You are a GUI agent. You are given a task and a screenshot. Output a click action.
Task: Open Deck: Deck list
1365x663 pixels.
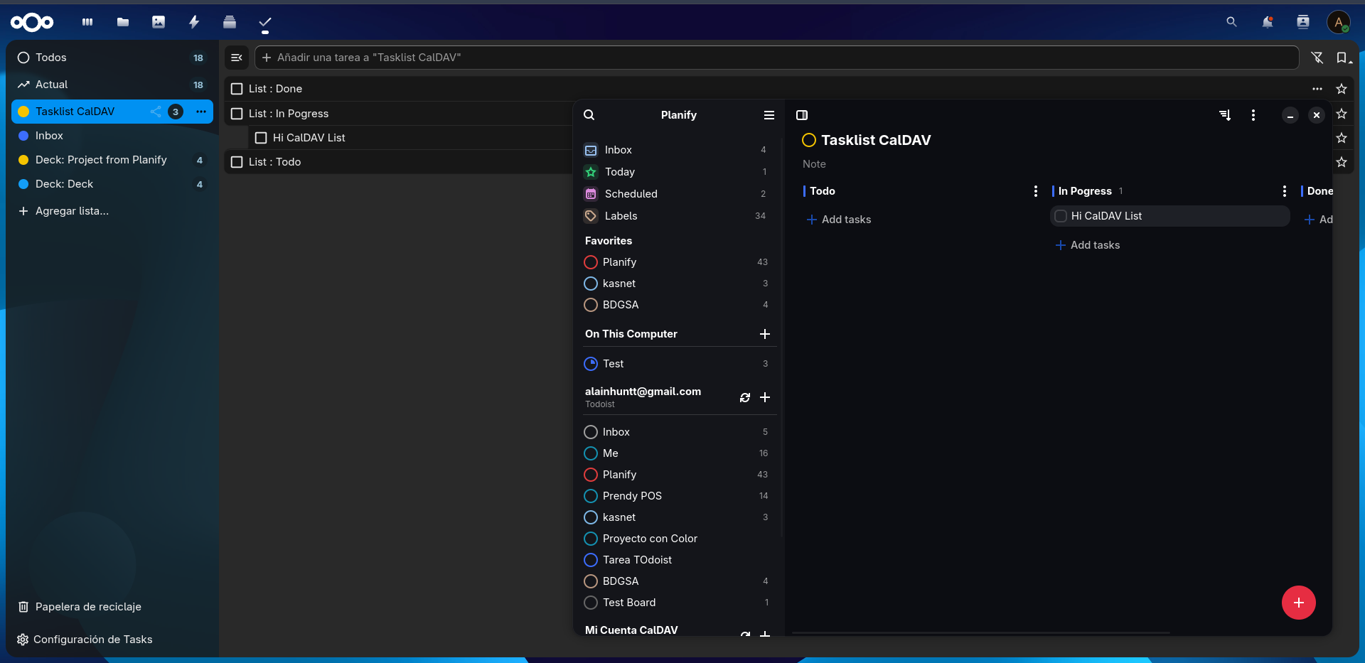click(112, 184)
